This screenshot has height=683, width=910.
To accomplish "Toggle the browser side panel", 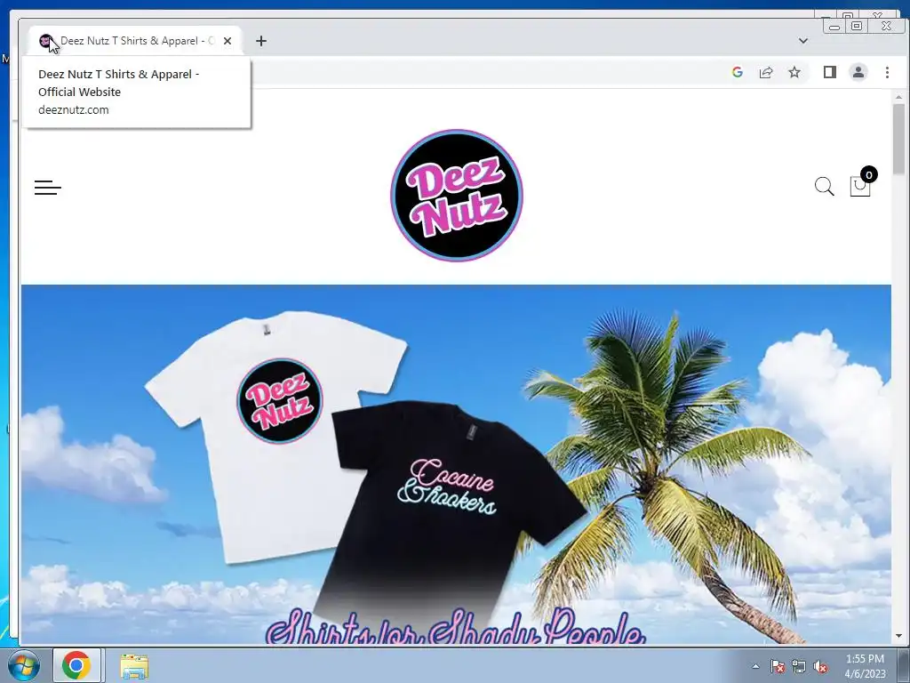I will 830,72.
